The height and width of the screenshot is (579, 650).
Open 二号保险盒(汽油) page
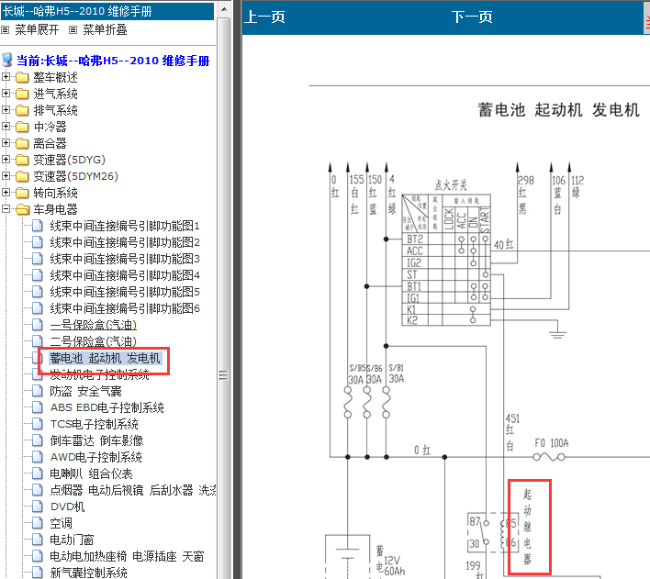(94, 341)
